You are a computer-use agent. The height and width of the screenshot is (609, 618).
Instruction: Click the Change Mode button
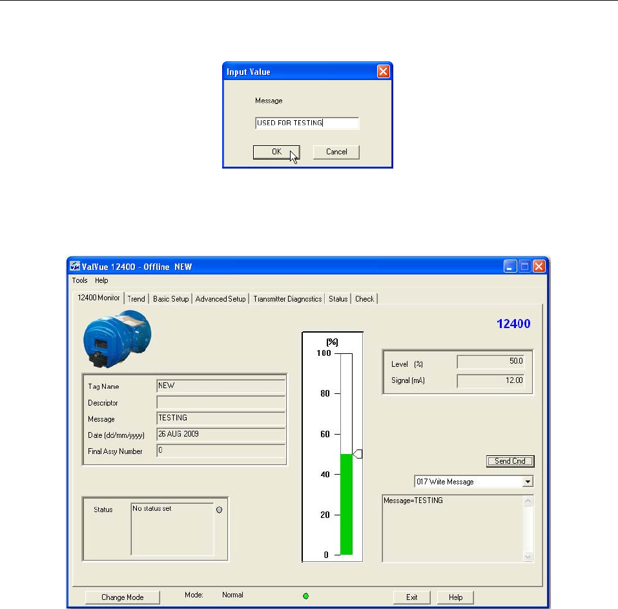[x=123, y=597]
